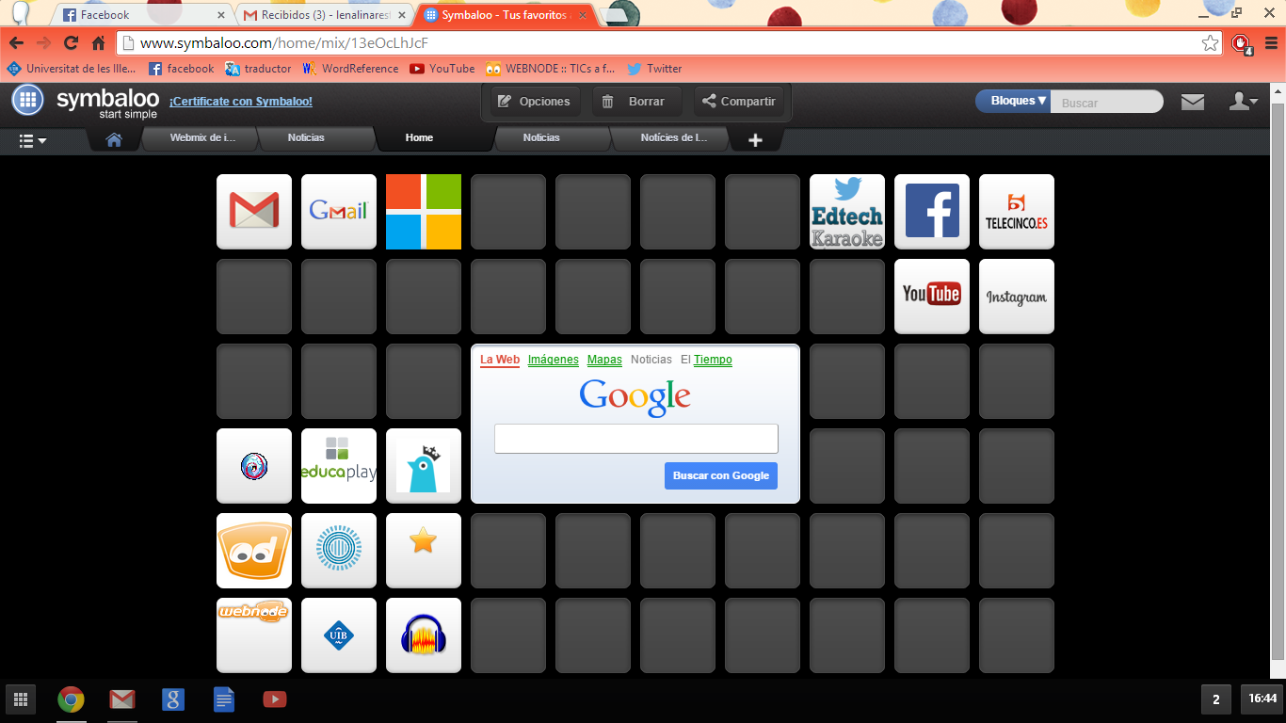Image resolution: width=1286 pixels, height=723 pixels.
Task: Open the YouTube app in taskbar
Action: [x=275, y=699]
